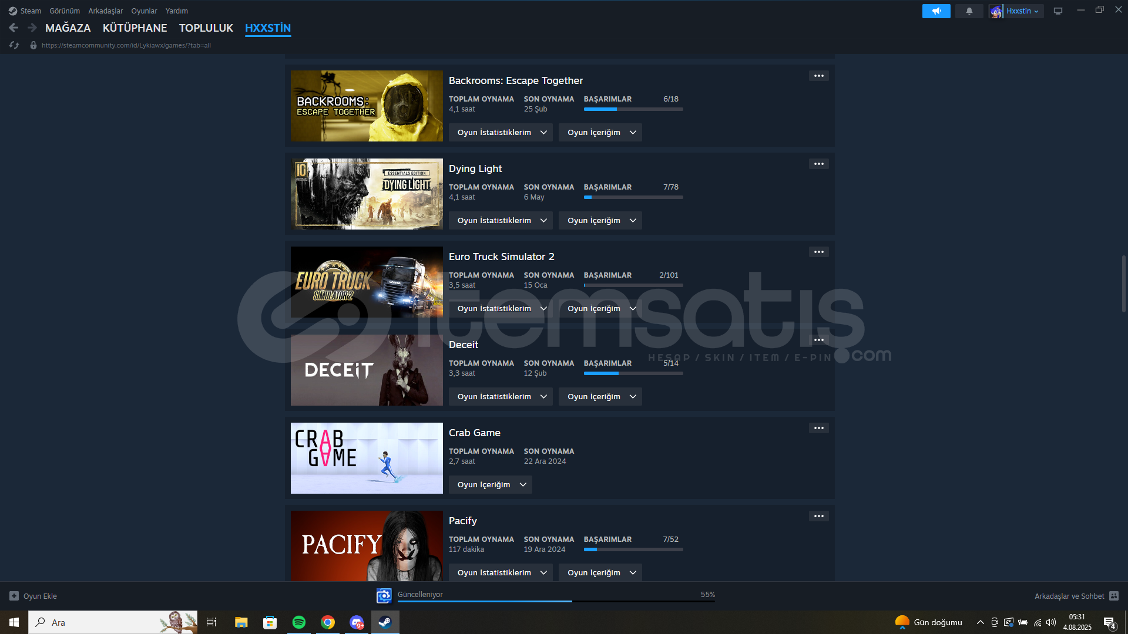Show hidden system tray icons
The width and height of the screenshot is (1128, 634).
(x=980, y=622)
